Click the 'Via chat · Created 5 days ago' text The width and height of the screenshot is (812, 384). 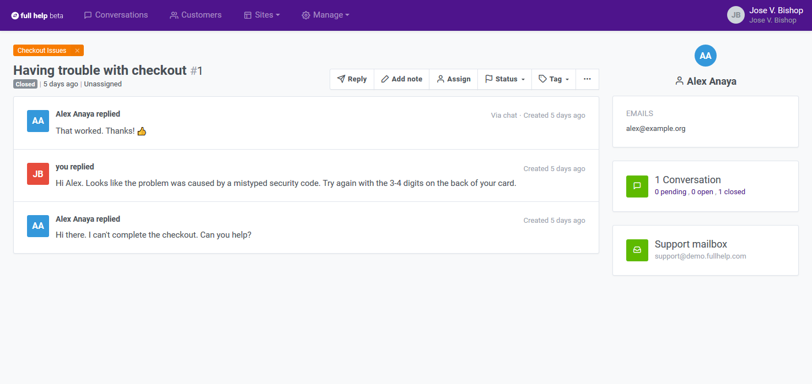coord(538,116)
